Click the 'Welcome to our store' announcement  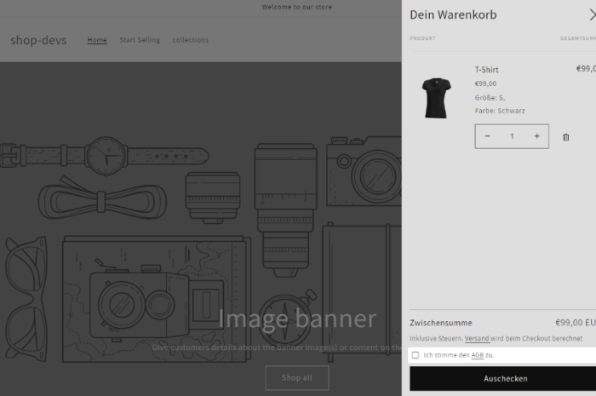point(297,7)
